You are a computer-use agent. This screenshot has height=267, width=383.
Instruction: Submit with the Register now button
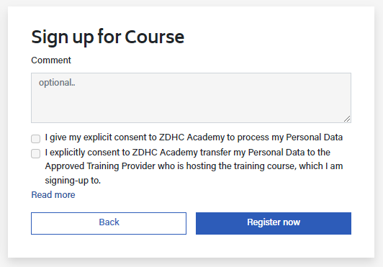click(x=274, y=223)
